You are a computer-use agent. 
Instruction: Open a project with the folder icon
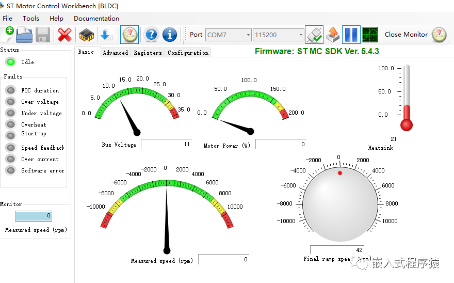pyautogui.click(x=24, y=35)
